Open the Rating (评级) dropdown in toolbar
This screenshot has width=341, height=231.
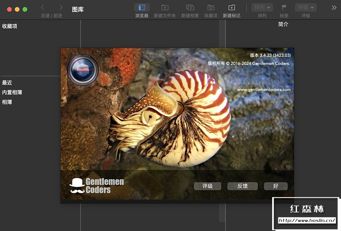tap(305, 7)
